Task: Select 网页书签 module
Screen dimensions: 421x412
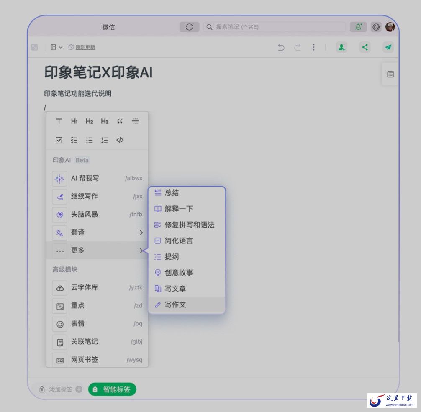Action: pos(97,360)
